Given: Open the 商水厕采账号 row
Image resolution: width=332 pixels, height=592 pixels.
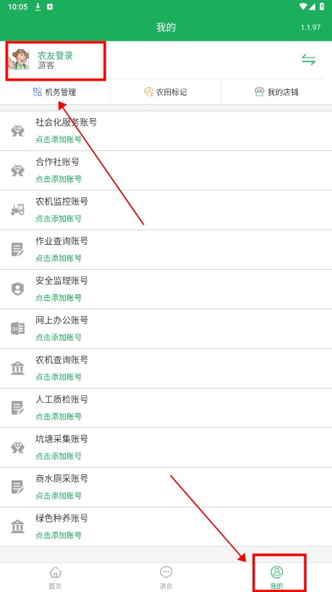Looking at the screenshot, I should tap(166, 487).
